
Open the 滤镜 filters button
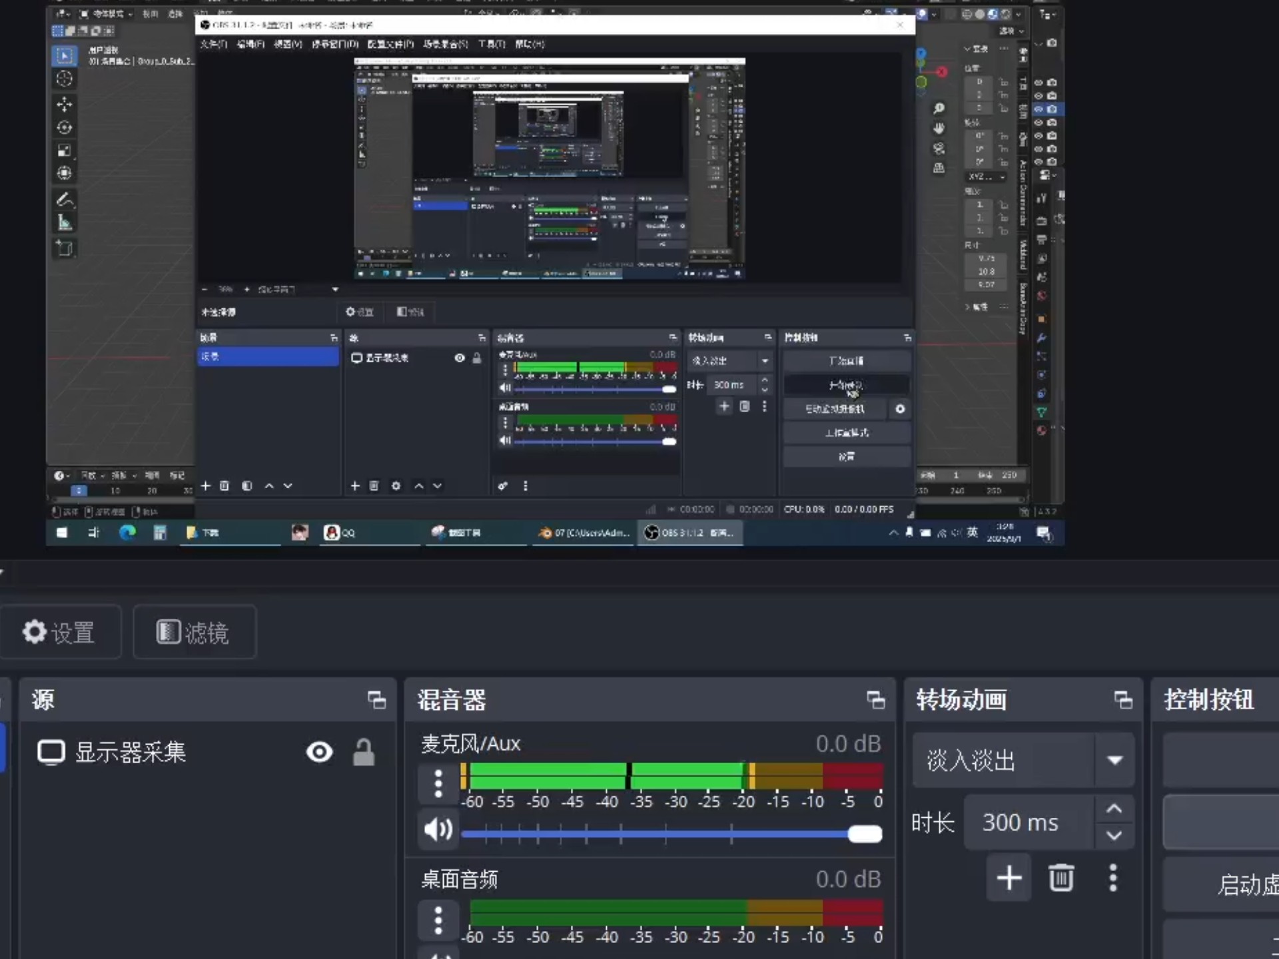194,632
